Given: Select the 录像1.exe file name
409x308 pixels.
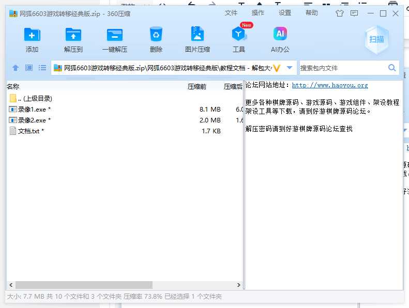Looking at the screenshot, I should click(32, 110).
